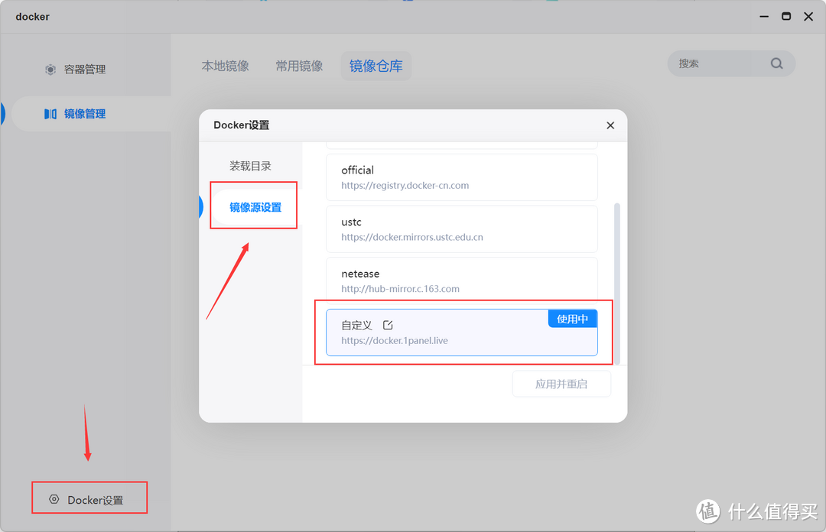Image resolution: width=826 pixels, height=532 pixels.
Task: Click the edit icon beside 自定义 mirror
Action: pyautogui.click(x=388, y=324)
